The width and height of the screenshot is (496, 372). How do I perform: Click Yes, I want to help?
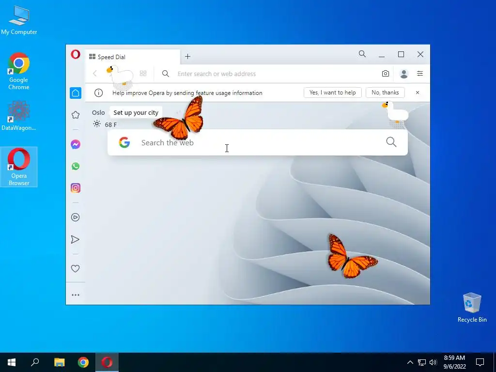(332, 93)
